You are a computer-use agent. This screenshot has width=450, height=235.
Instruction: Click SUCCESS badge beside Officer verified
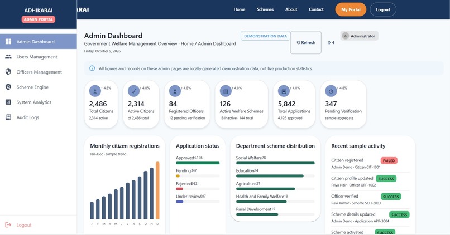point(391,197)
